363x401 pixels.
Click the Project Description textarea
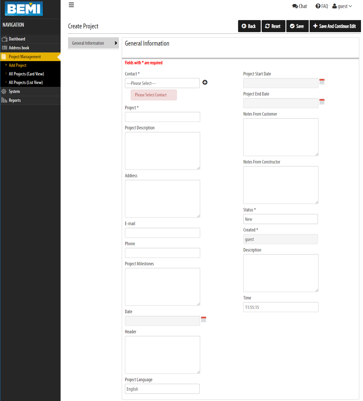tap(163, 151)
